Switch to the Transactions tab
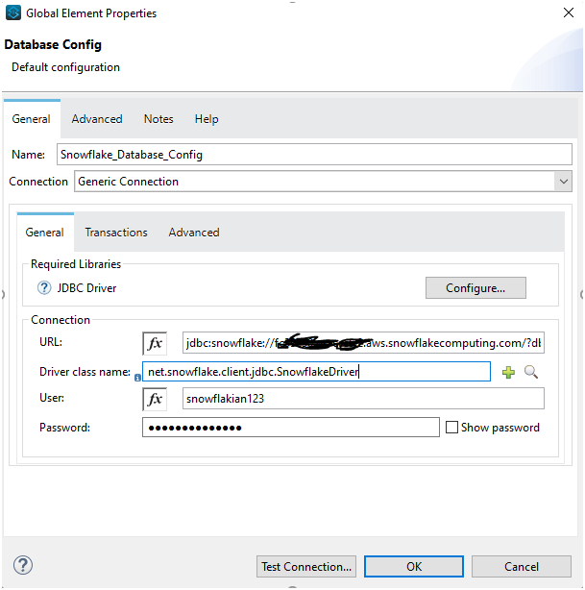This screenshot has width=585, height=590. click(x=116, y=233)
